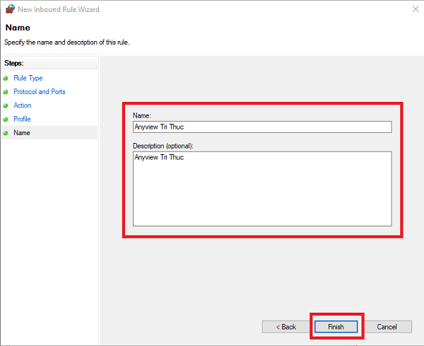Close the New Inbound Rule Wizard window
The image size is (424, 346).
[416, 9]
